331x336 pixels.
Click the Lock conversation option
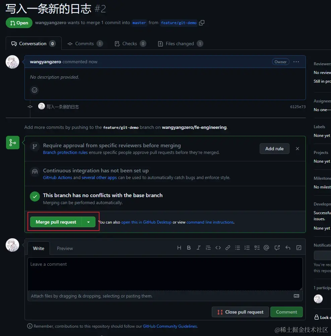pos(323,317)
